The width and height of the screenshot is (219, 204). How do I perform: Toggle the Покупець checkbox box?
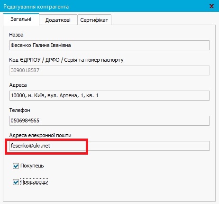[16, 166]
